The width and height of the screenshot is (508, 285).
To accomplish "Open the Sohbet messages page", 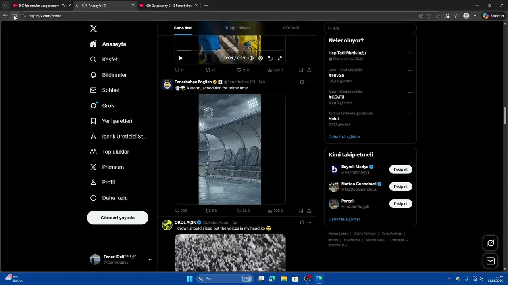I will [105, 90].
